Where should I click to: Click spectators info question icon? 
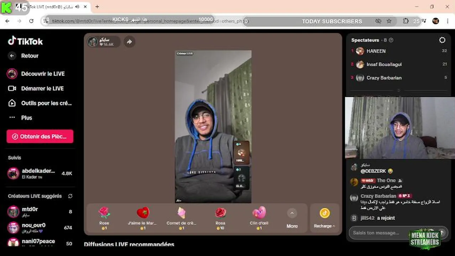pos(391,40)
